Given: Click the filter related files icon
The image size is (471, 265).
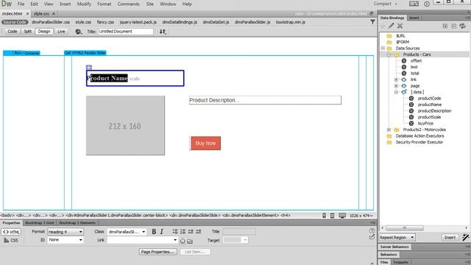Looking at the screenshot, I should coord(372,22).
